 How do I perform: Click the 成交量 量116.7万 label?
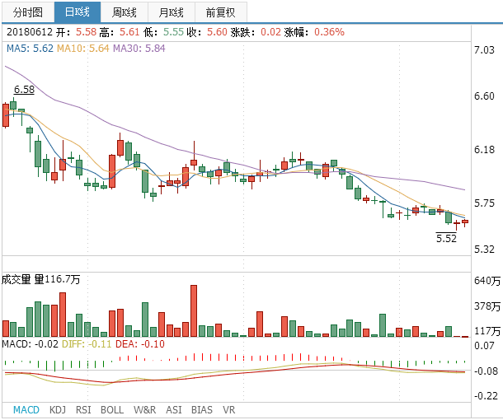[40, 279]
